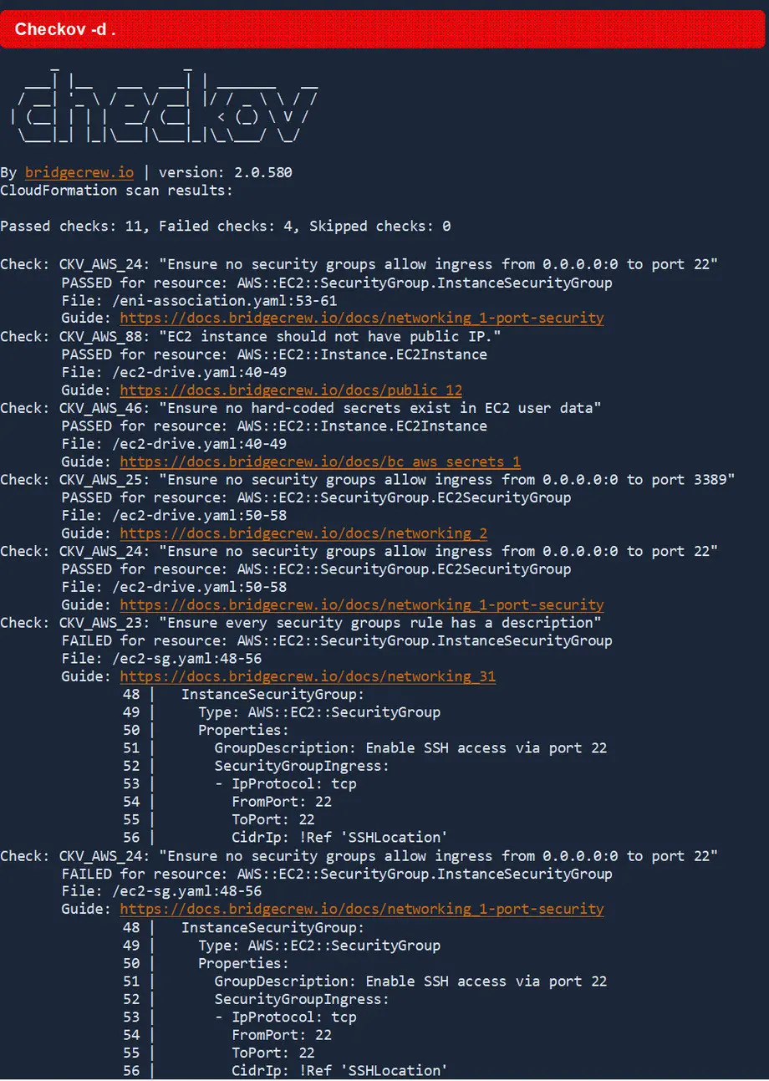Click 'CloudFormation scan results:' heading
This screenshot has height=1081, width=769.
tap(116, 191)
